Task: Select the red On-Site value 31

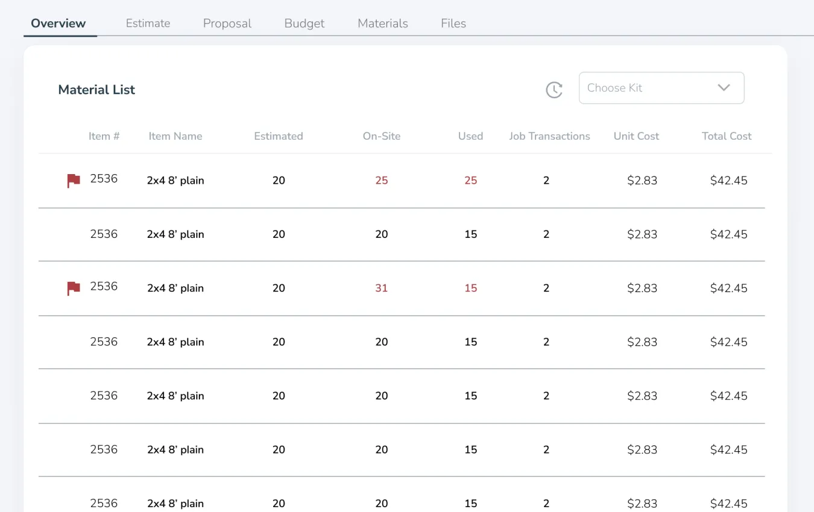Action: coord(382,288)
